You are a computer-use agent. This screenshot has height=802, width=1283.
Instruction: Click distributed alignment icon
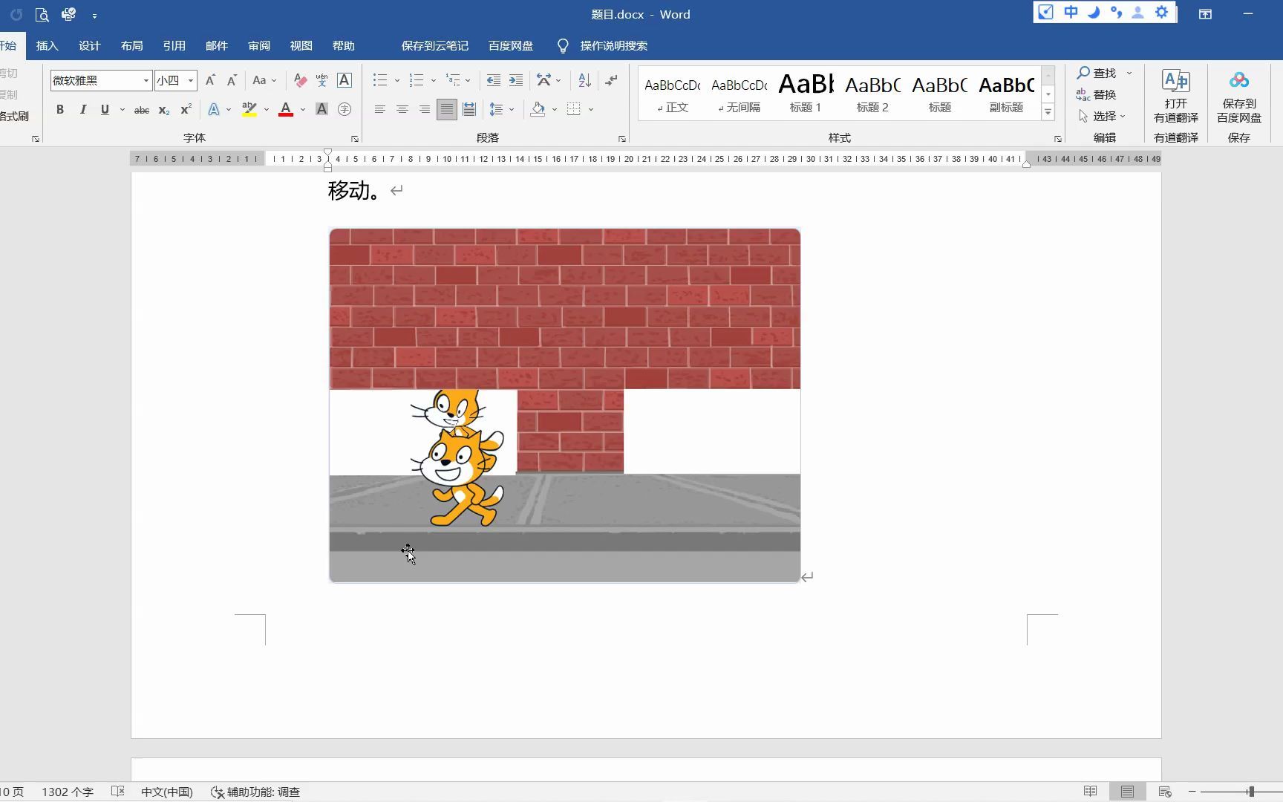[x=469, y=109]
